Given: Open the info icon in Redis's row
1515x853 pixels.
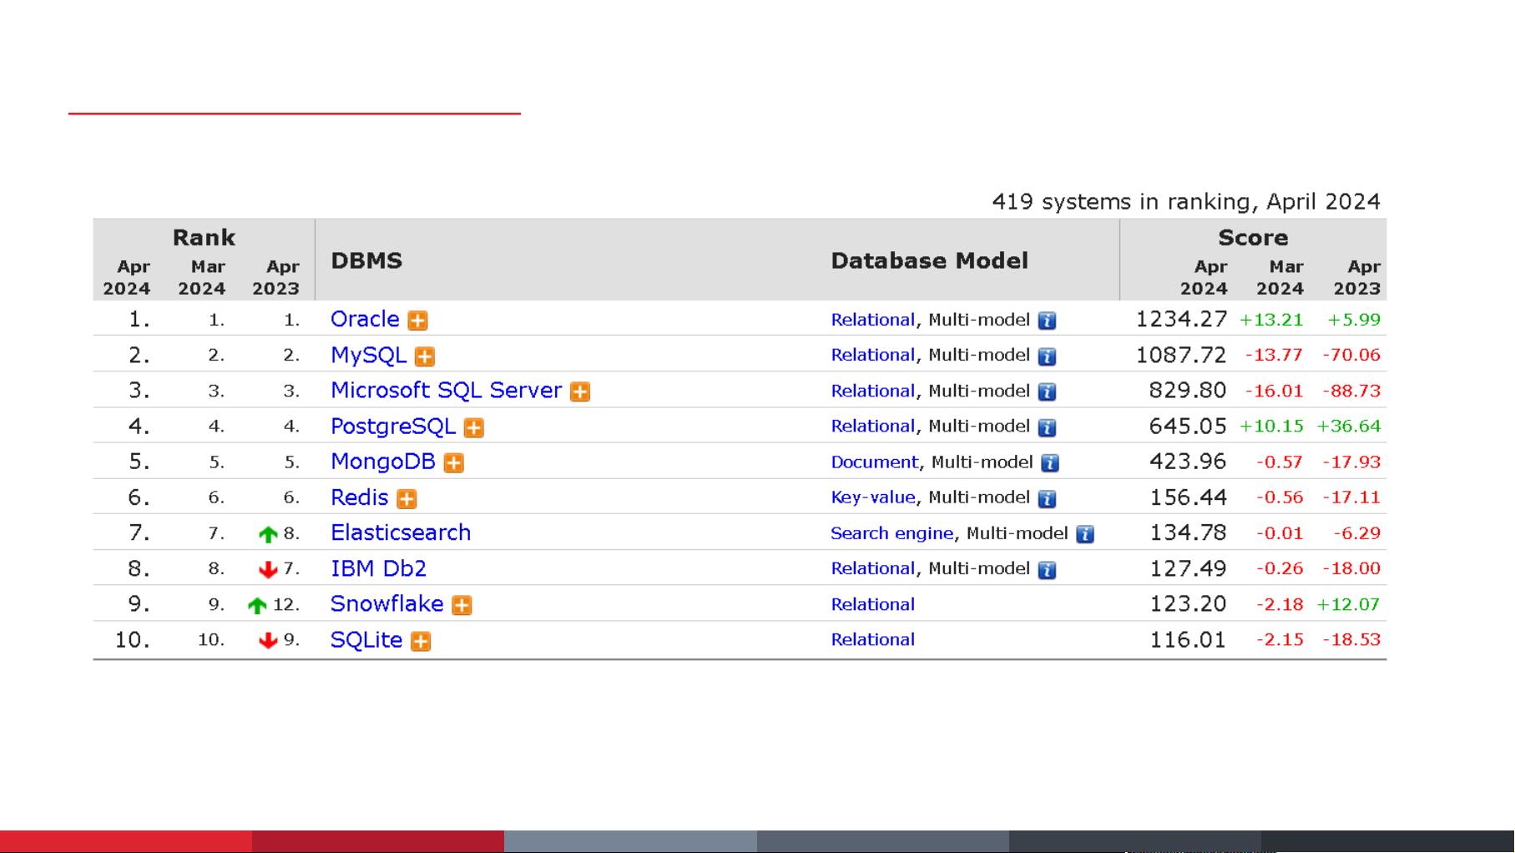Looking at the screenshot, I should tap(1047, 498).
